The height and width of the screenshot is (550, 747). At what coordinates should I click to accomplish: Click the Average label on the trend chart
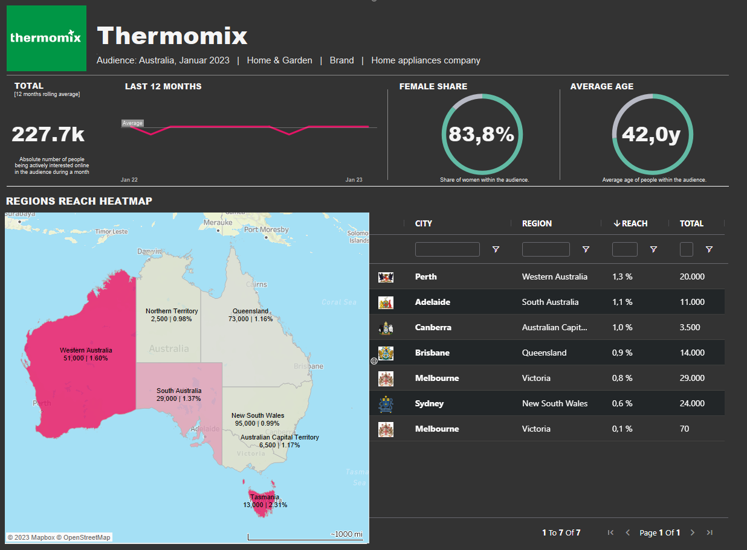click(x=132, y=123)
